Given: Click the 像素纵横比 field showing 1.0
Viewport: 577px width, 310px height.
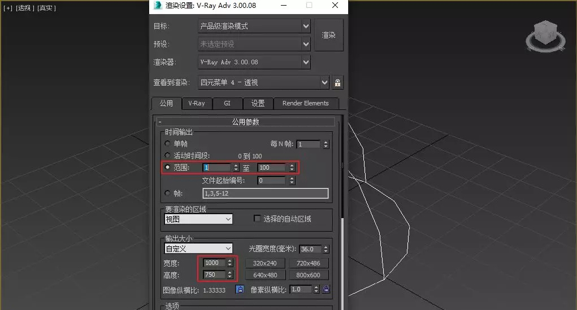Looking at the screenshot, I should coord(301,290).
